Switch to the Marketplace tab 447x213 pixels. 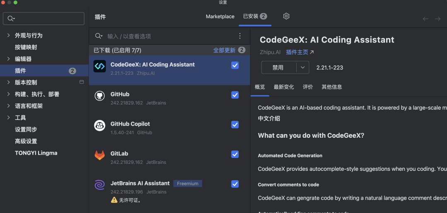220,17
